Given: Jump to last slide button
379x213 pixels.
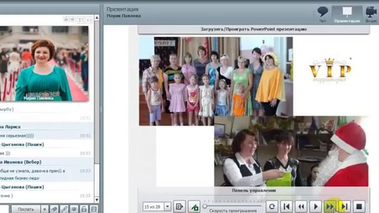Looking at the screenshot, I should [345, 206].
